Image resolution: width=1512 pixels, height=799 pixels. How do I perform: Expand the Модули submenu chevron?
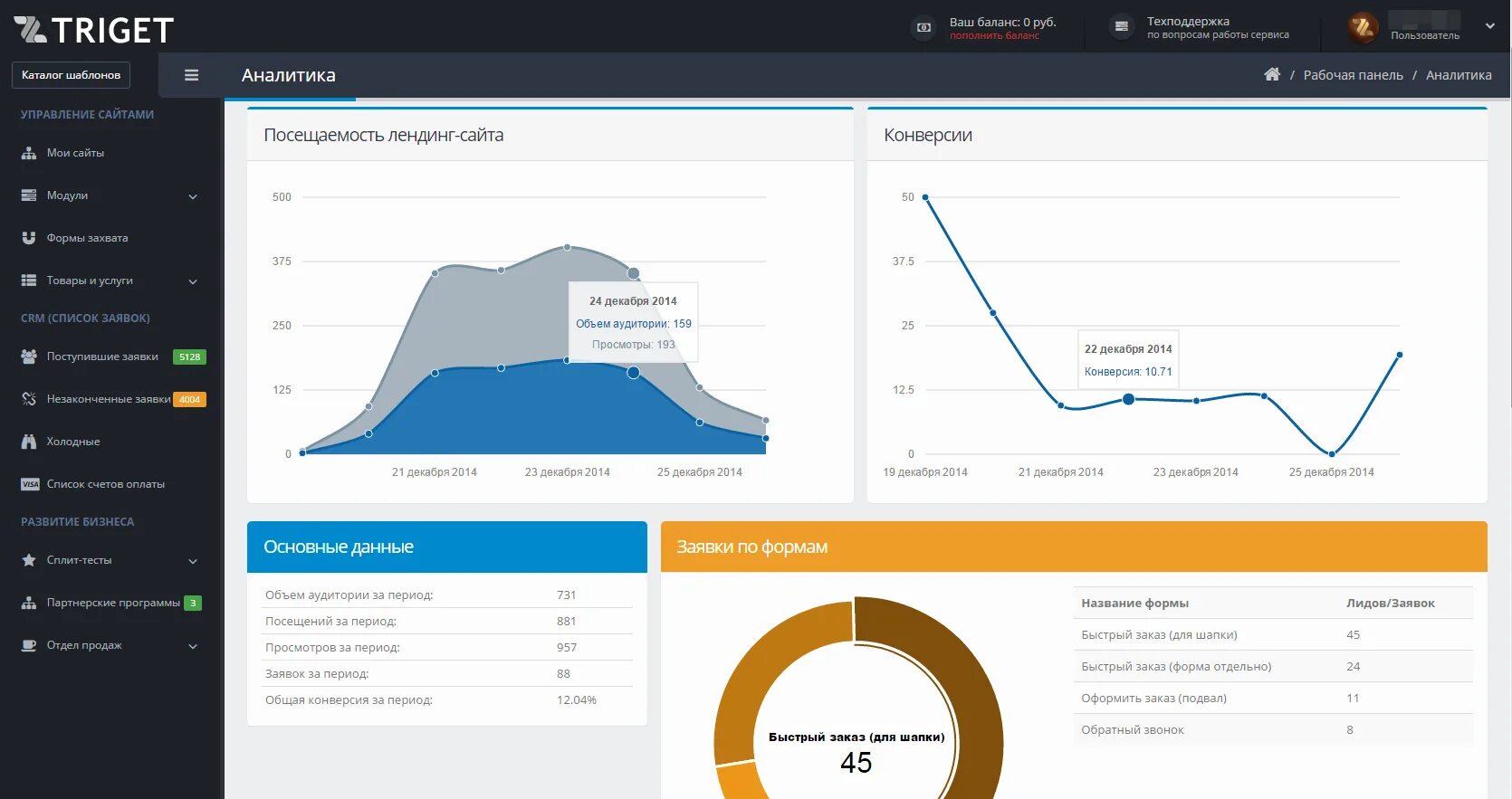[193, 196]
